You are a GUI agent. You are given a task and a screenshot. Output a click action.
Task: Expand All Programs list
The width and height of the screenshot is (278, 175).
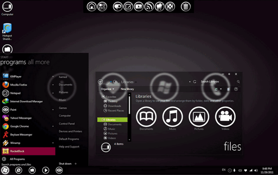coord(14,159)
